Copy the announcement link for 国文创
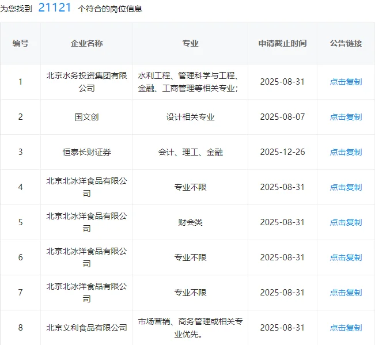The image size is (375, 345). (346, 117)
